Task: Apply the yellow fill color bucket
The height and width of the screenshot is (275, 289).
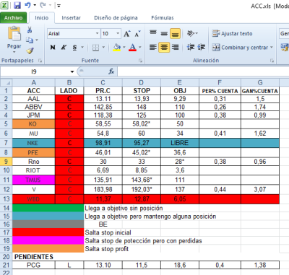Action: coord(117,48)
